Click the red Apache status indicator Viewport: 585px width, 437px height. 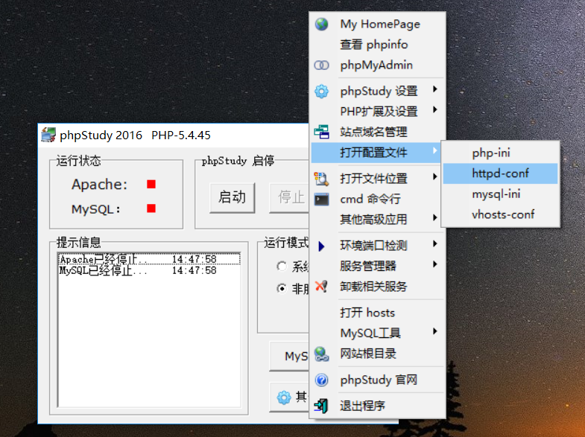click(x=151, y=185)
